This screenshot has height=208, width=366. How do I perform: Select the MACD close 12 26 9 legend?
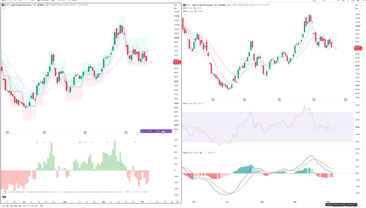[191, 153]
